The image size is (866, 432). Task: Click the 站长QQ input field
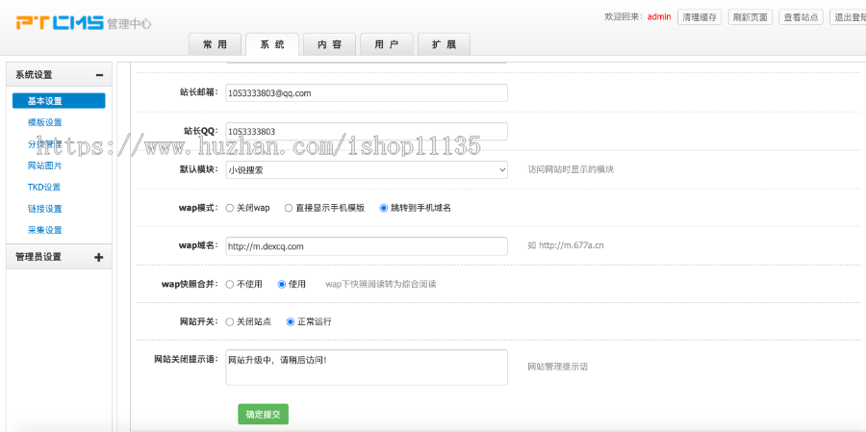click(367, 132)
